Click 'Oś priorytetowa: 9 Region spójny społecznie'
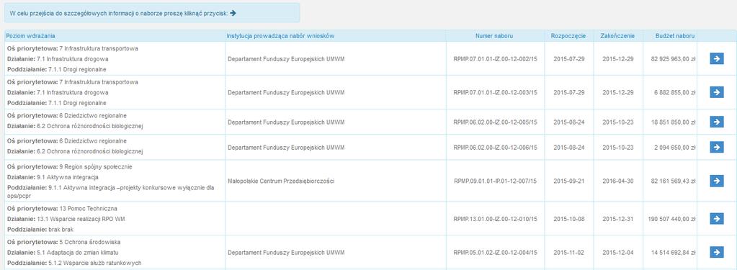Viewport: 737px width, 270px height. pyautogui.click(x=70, y=167)
